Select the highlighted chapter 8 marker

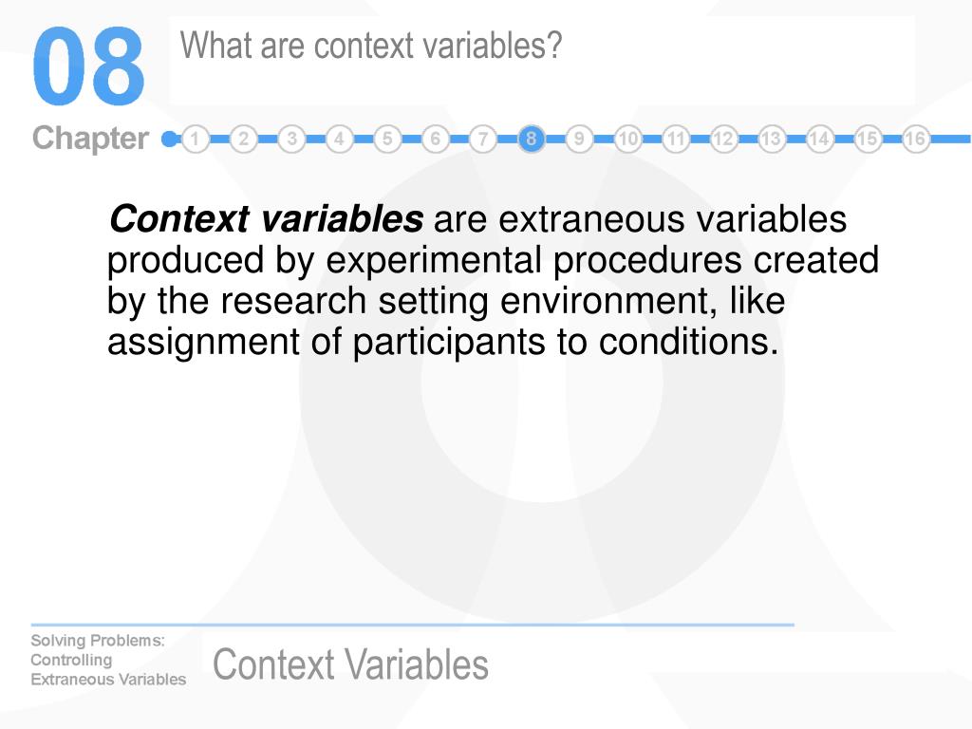(x=532, y=139)
